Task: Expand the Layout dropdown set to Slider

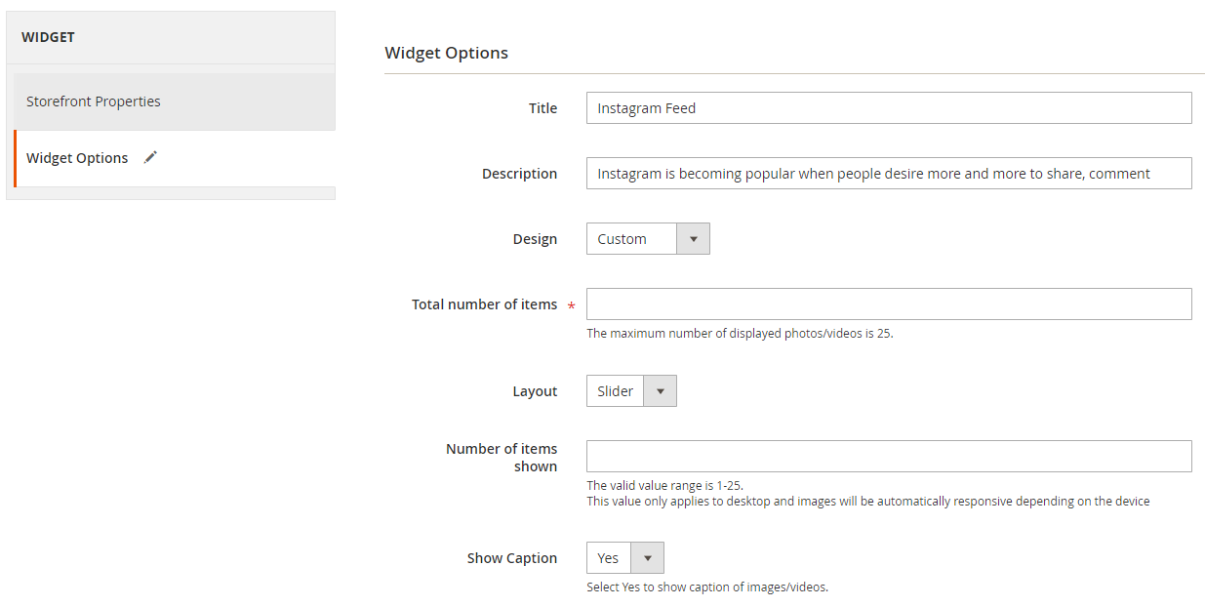Action: (630, 391)
